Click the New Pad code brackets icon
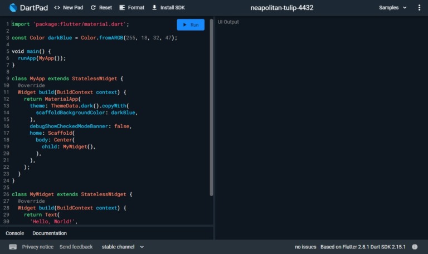This screenshot has width=428, height=254. (x=57, y=8)
